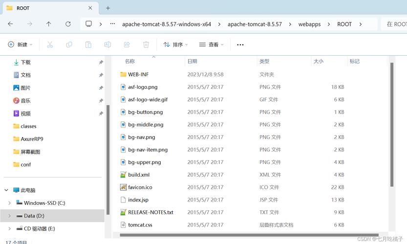Click the index.jsp blank file icon
The width and height of the screenshot is (407, 244).
(123, 200)
